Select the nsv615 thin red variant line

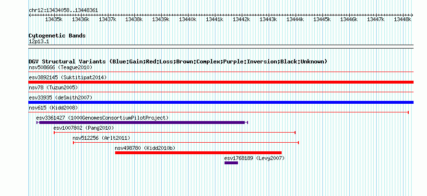pyautogui.click(x=219, y=112)
